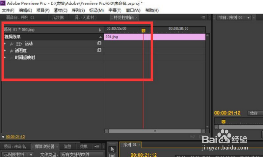The width and height of the screenshot is (263, 157).
Task: Open the 示例原材料 dropdown
Action: (18, 154)
